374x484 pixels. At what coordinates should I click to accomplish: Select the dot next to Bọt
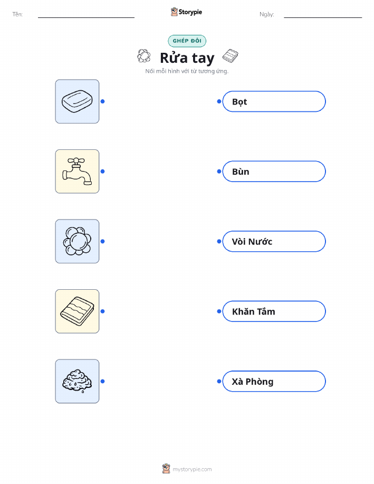coord(219,101)
